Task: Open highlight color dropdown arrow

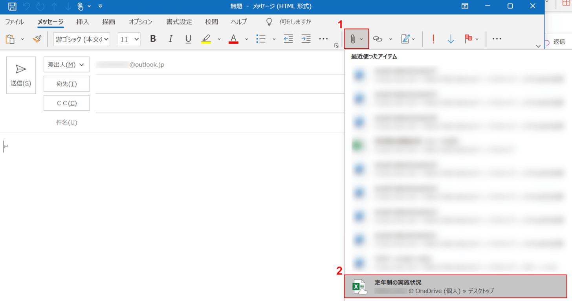Action: click(x=219, y=39)
